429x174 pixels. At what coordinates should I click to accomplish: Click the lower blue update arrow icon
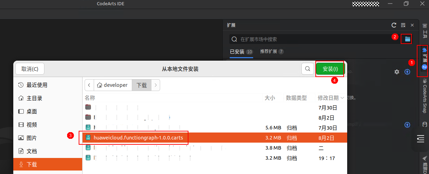point(407,124)
